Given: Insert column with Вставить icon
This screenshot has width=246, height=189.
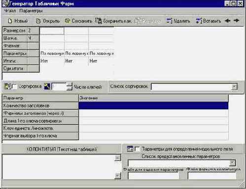Looking at the screenshot, I should coord(199,21).
